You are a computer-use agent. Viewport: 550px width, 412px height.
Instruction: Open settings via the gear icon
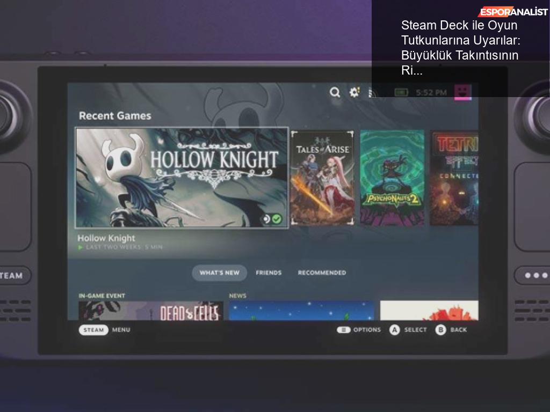pyautogui.click(x=354, y=92)
